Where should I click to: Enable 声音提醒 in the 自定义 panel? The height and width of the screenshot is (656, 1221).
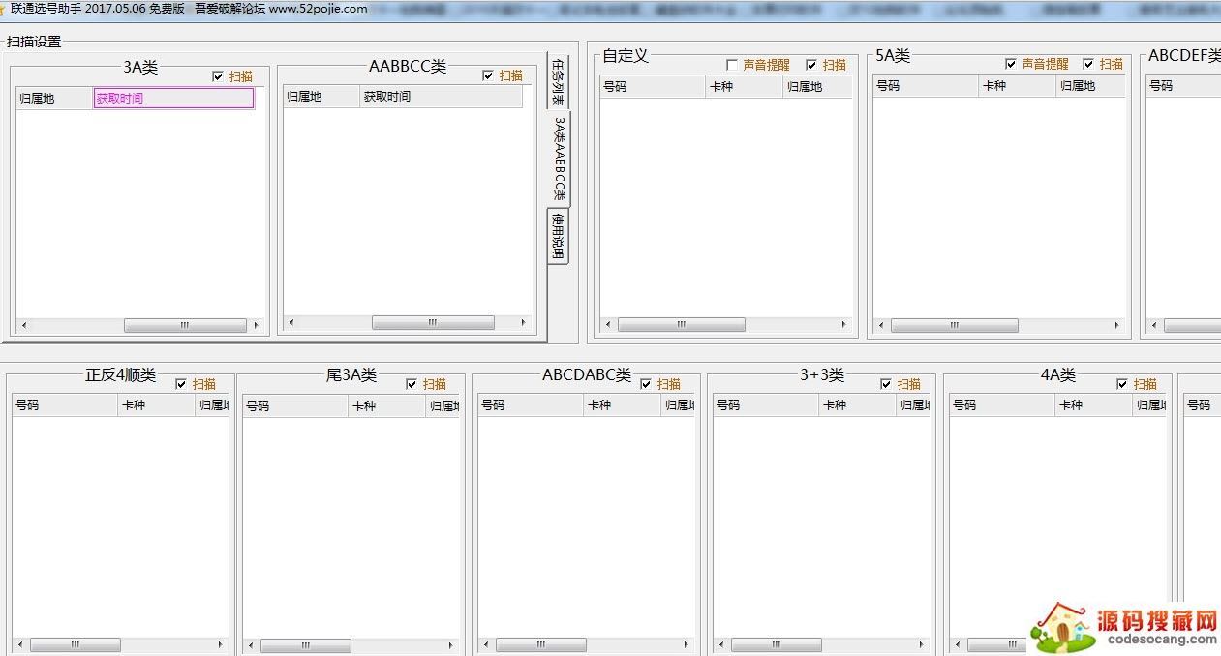pyautogui.click(x=732, y=65)
